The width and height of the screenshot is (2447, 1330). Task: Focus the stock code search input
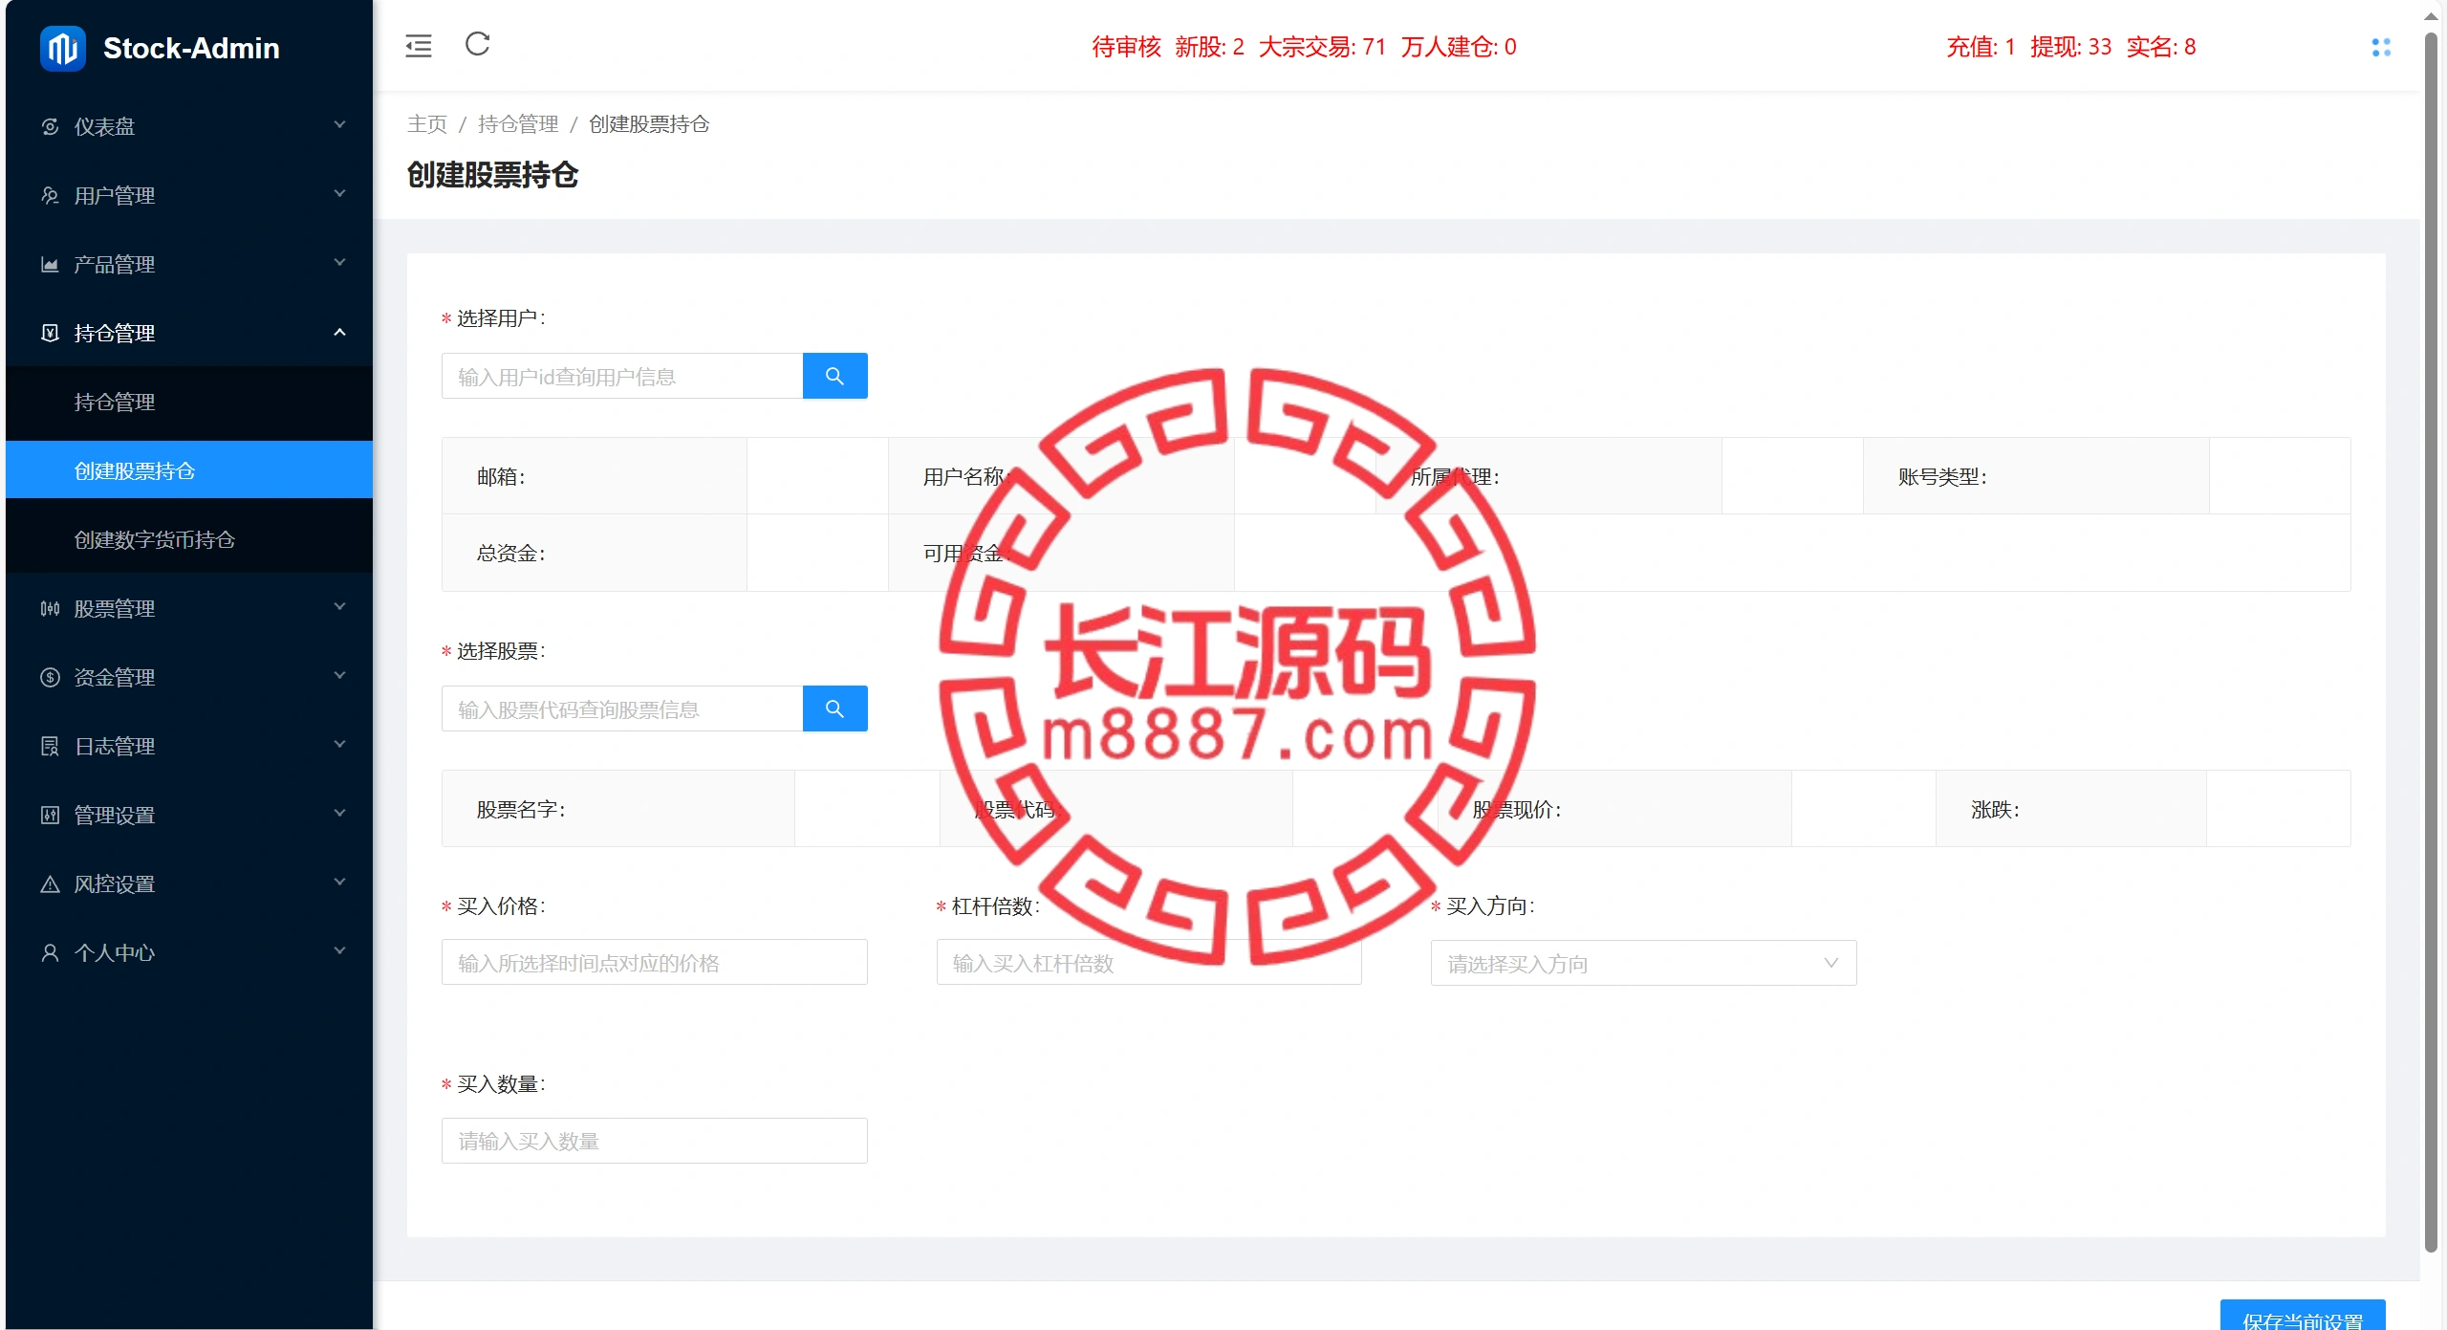click(x=622, y=709)
